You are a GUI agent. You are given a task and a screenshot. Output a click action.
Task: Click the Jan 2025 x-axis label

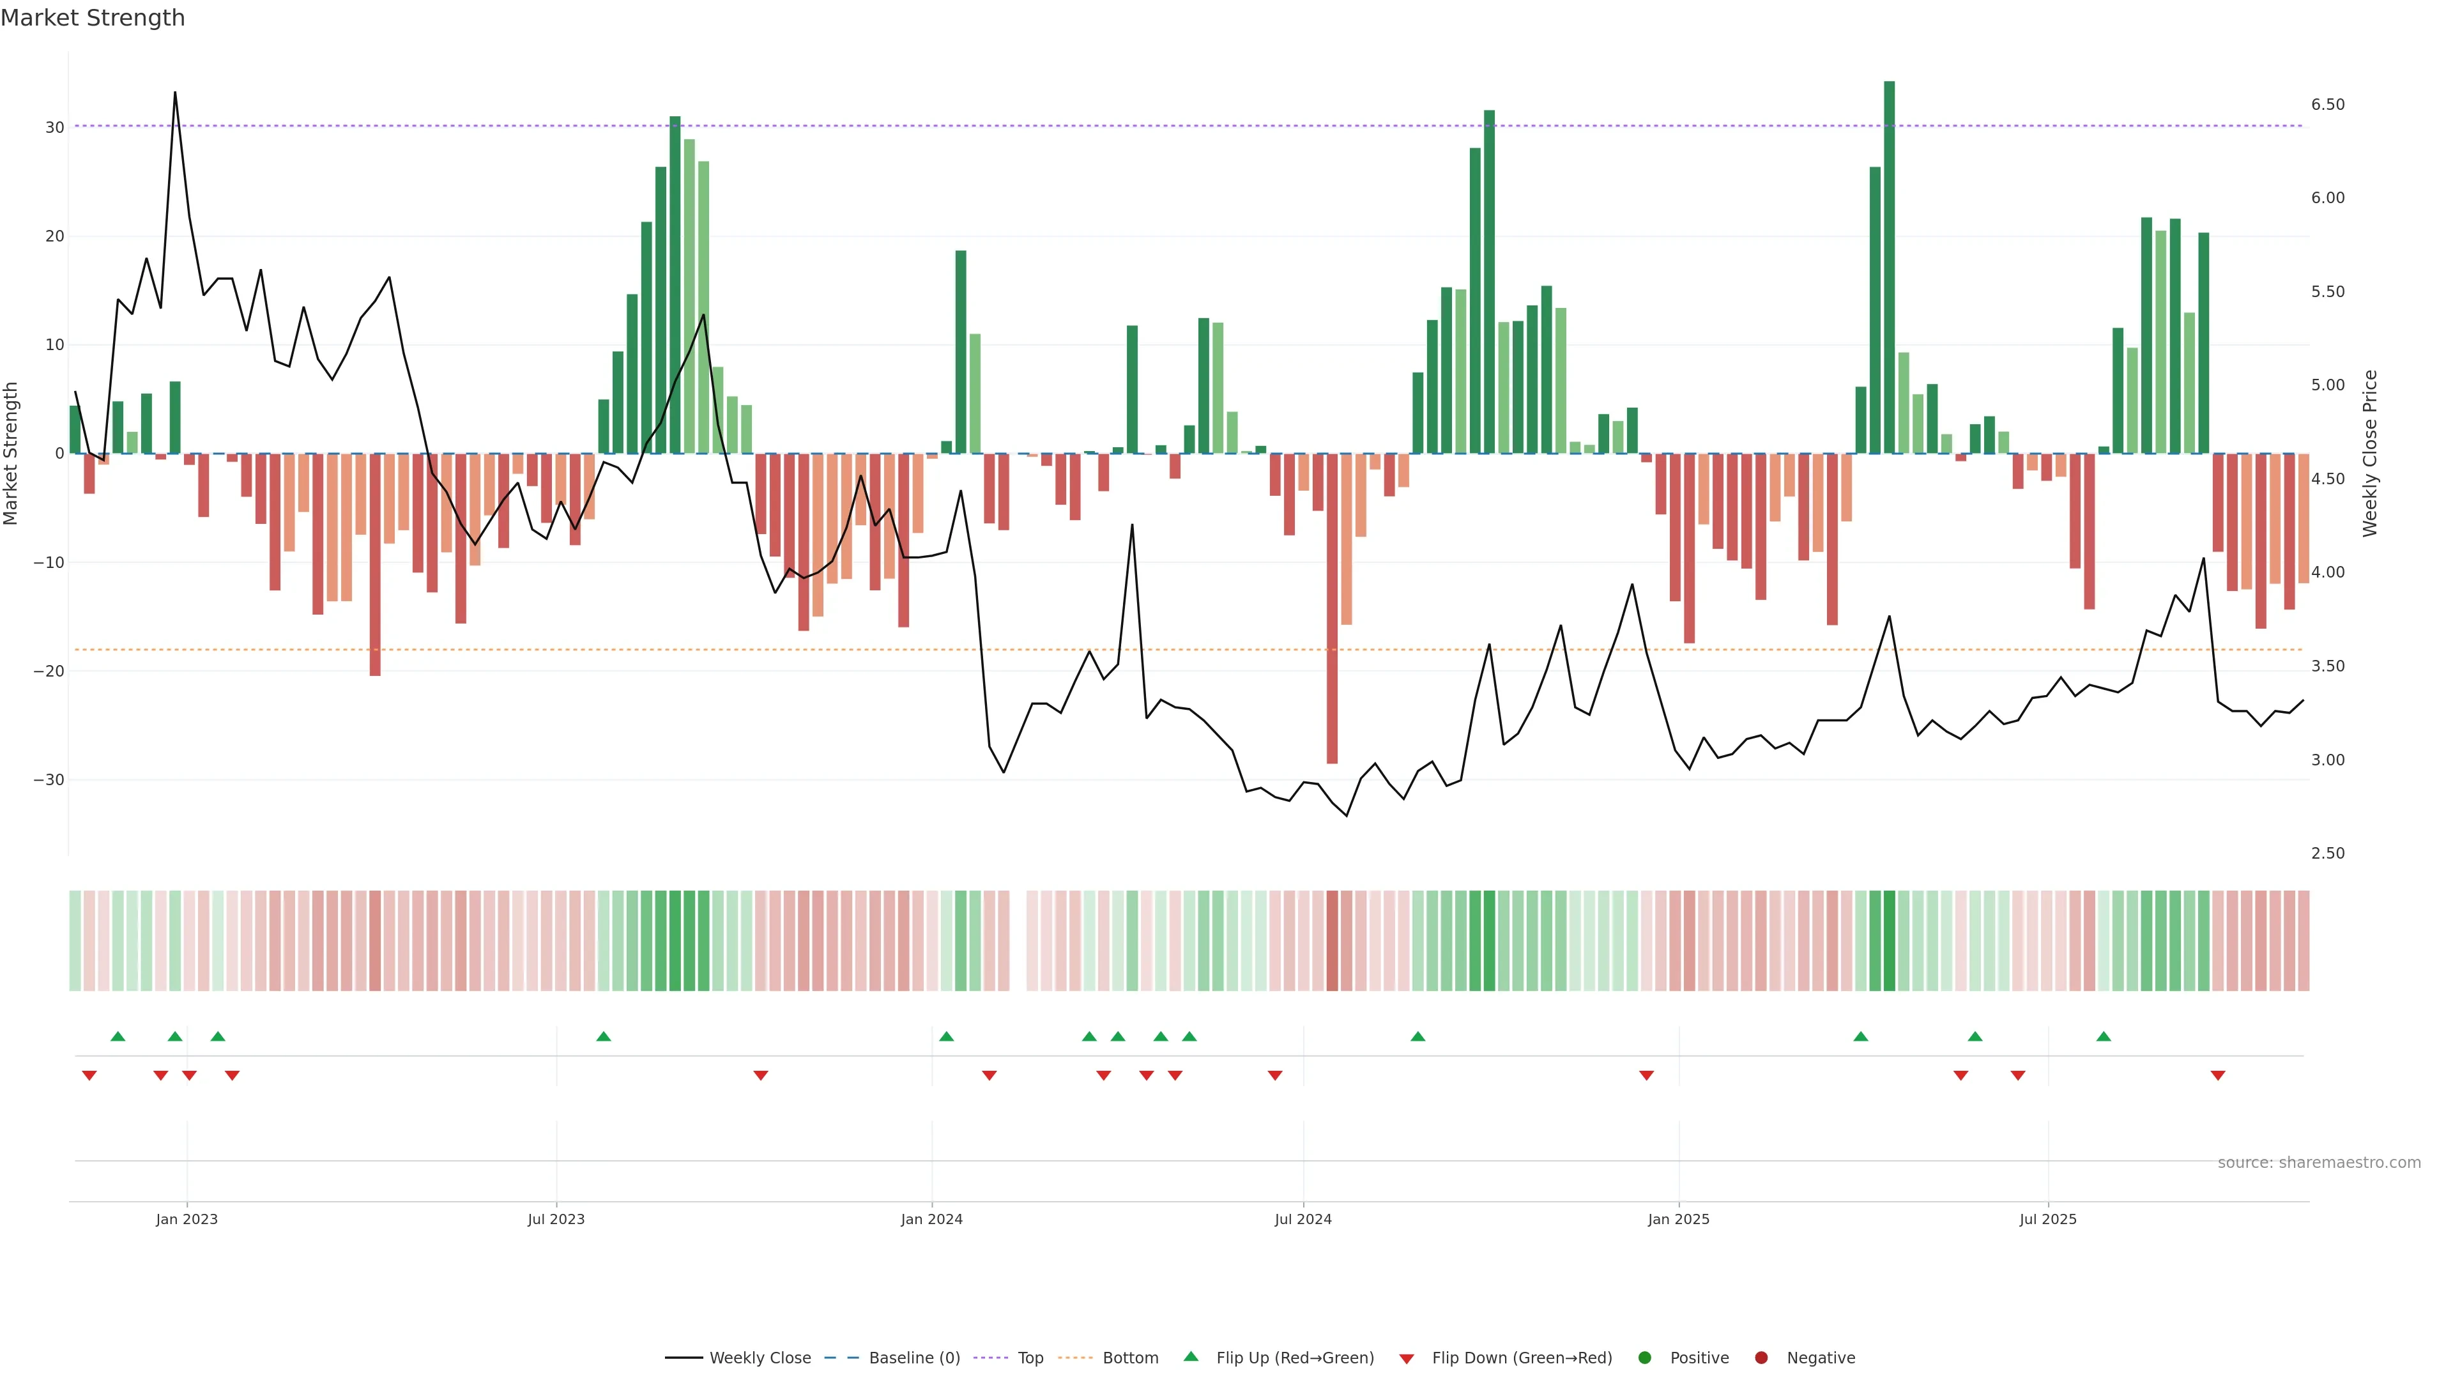(x=1679, y=1219)
